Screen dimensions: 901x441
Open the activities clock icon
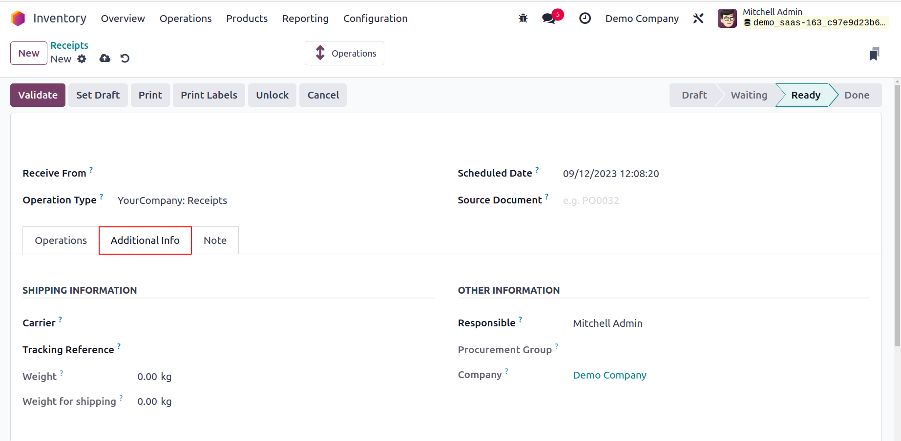click(585, 19)
